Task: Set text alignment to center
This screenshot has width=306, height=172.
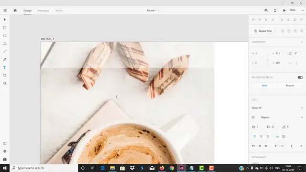Action: coord(262,137)
